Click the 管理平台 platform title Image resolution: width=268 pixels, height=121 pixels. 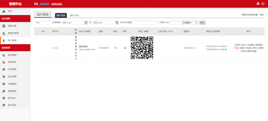15,4
